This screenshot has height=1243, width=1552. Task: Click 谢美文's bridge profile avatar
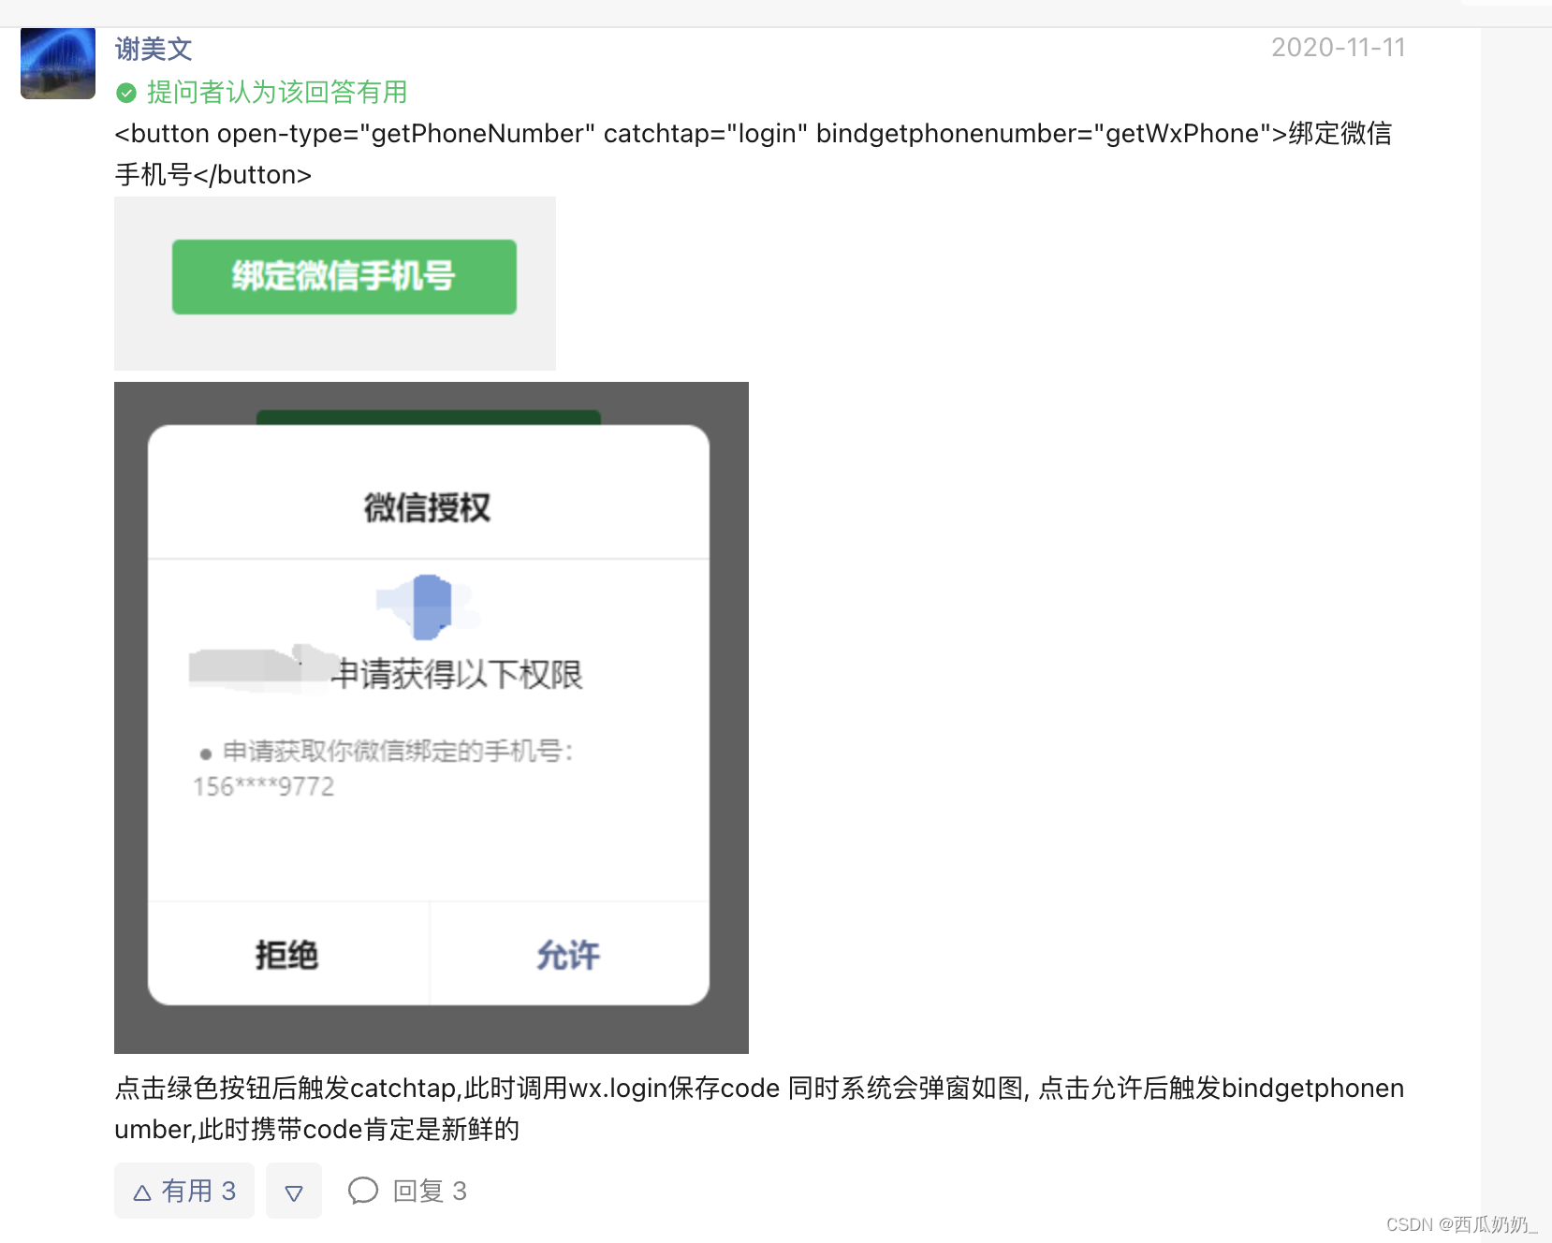click(57, 63)
